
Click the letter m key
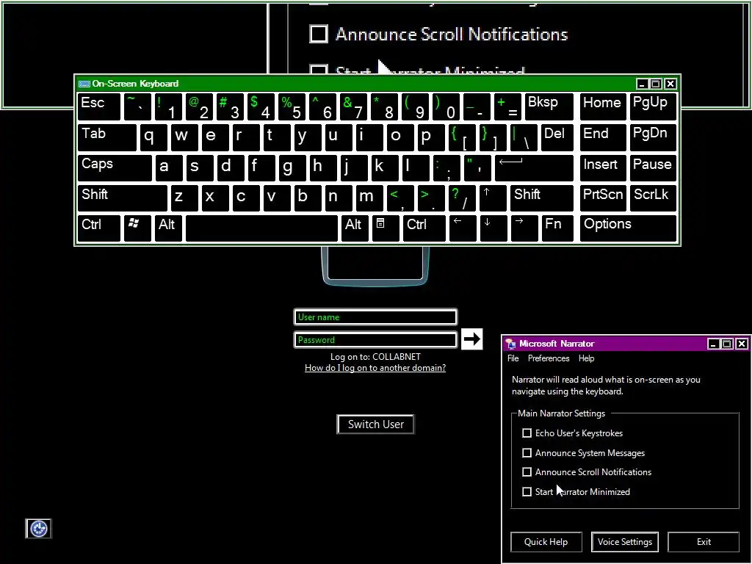point(369,198)
